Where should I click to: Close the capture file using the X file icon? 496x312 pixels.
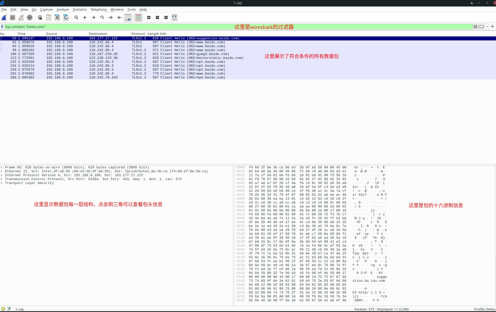click(57, 17)
